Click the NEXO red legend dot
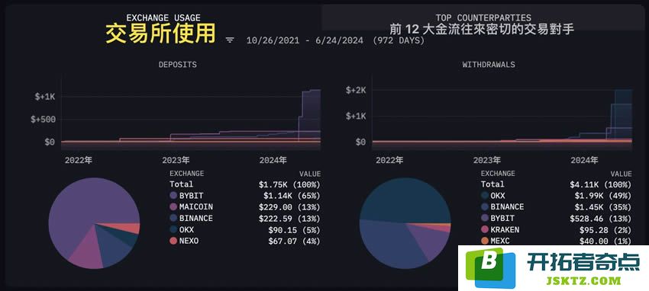This screenshot has width=649, height=291. tap(173, 241)
